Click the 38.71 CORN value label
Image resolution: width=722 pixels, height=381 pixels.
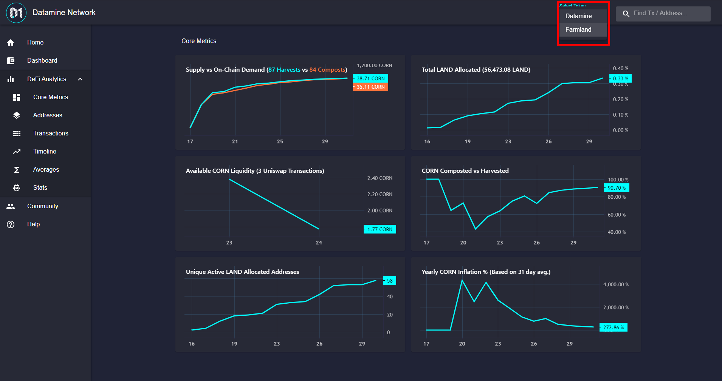tap(370, 78)
